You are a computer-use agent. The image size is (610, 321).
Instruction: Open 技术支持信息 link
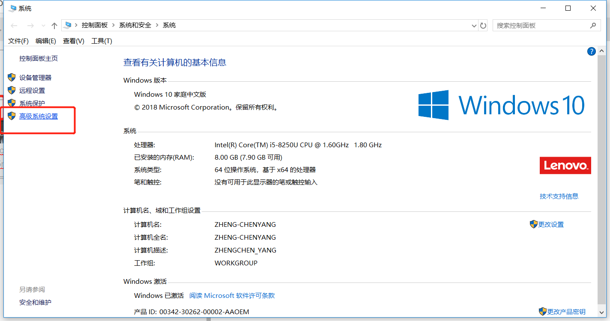(559, 196)
